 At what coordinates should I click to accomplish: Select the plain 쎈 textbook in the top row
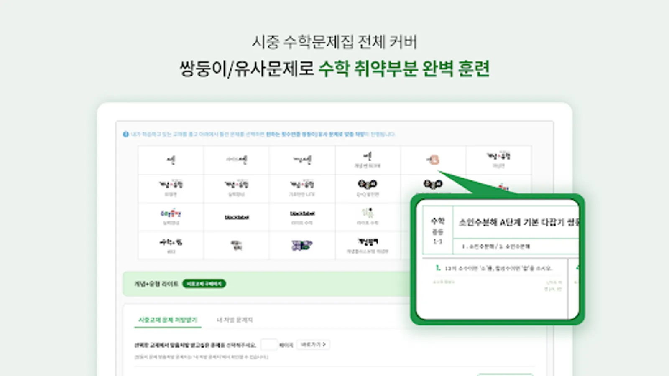(171, 160)
